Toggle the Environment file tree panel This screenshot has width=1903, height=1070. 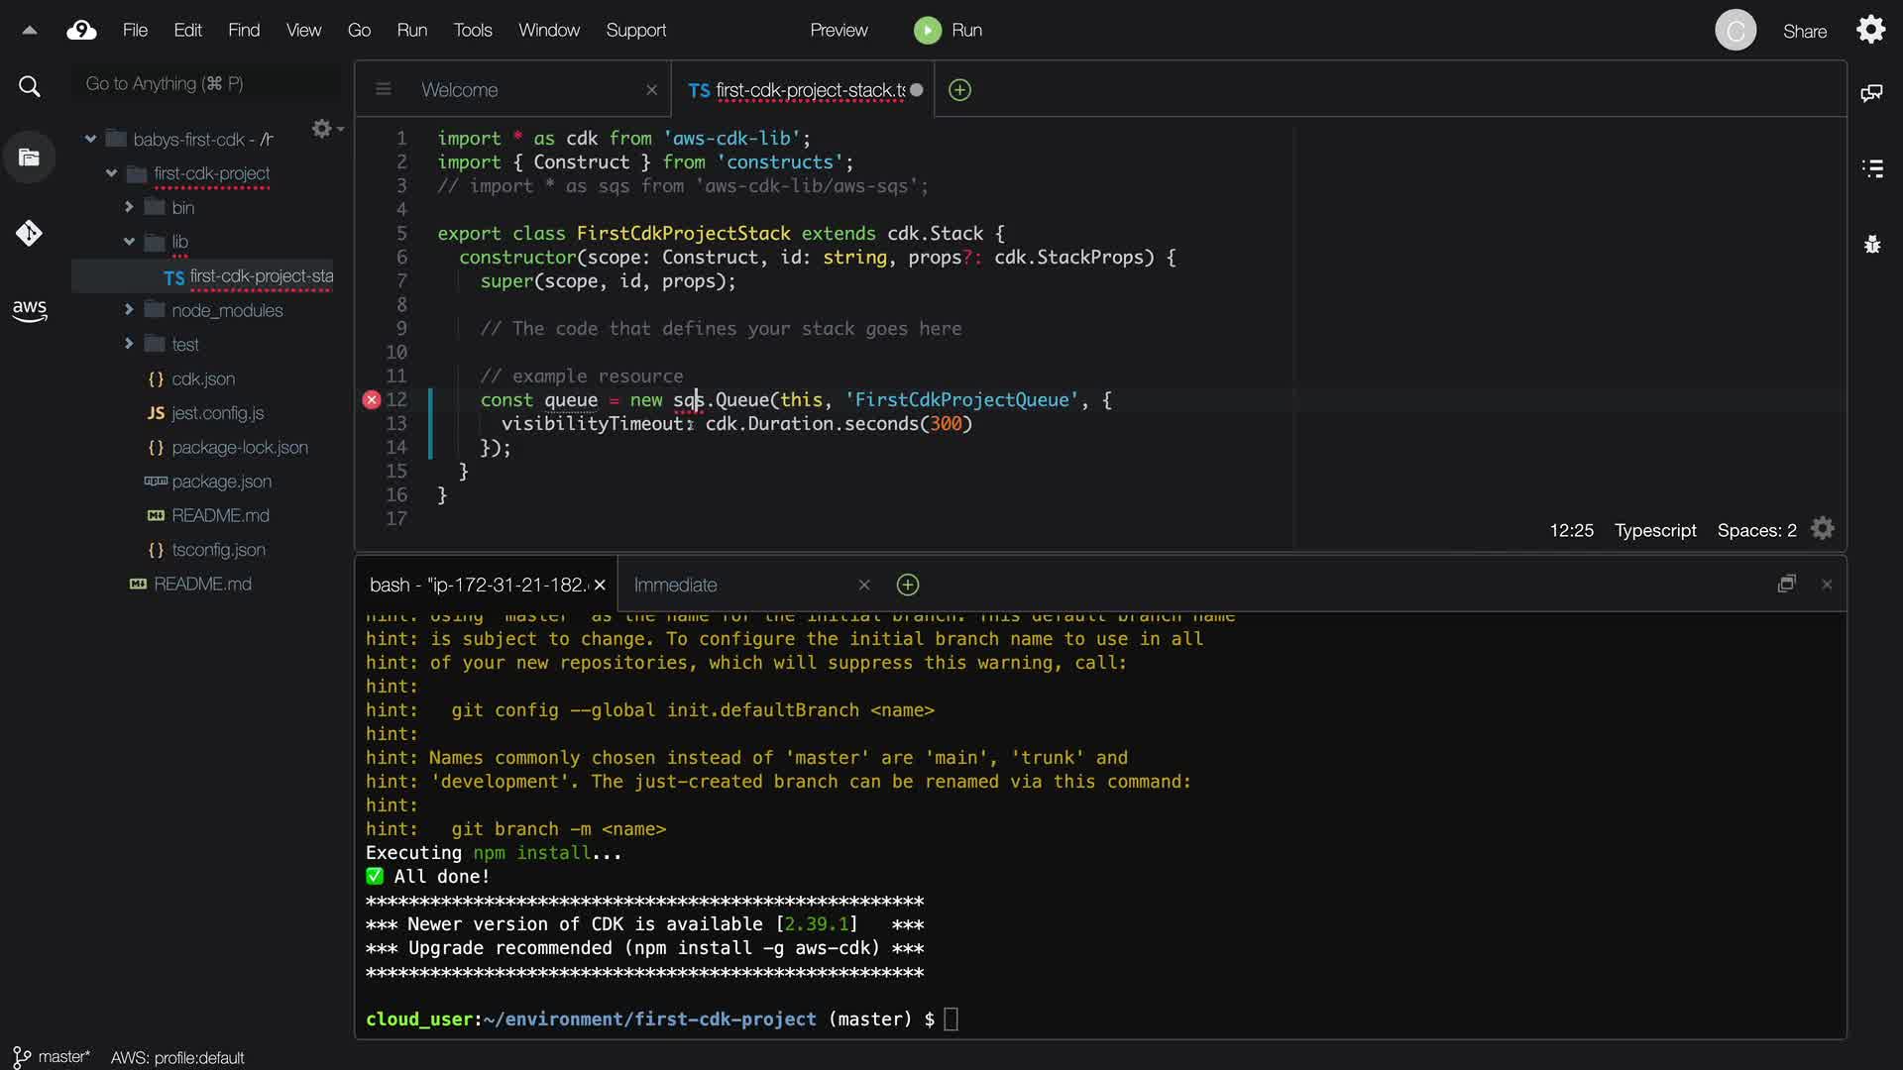(x=29, y=158)
